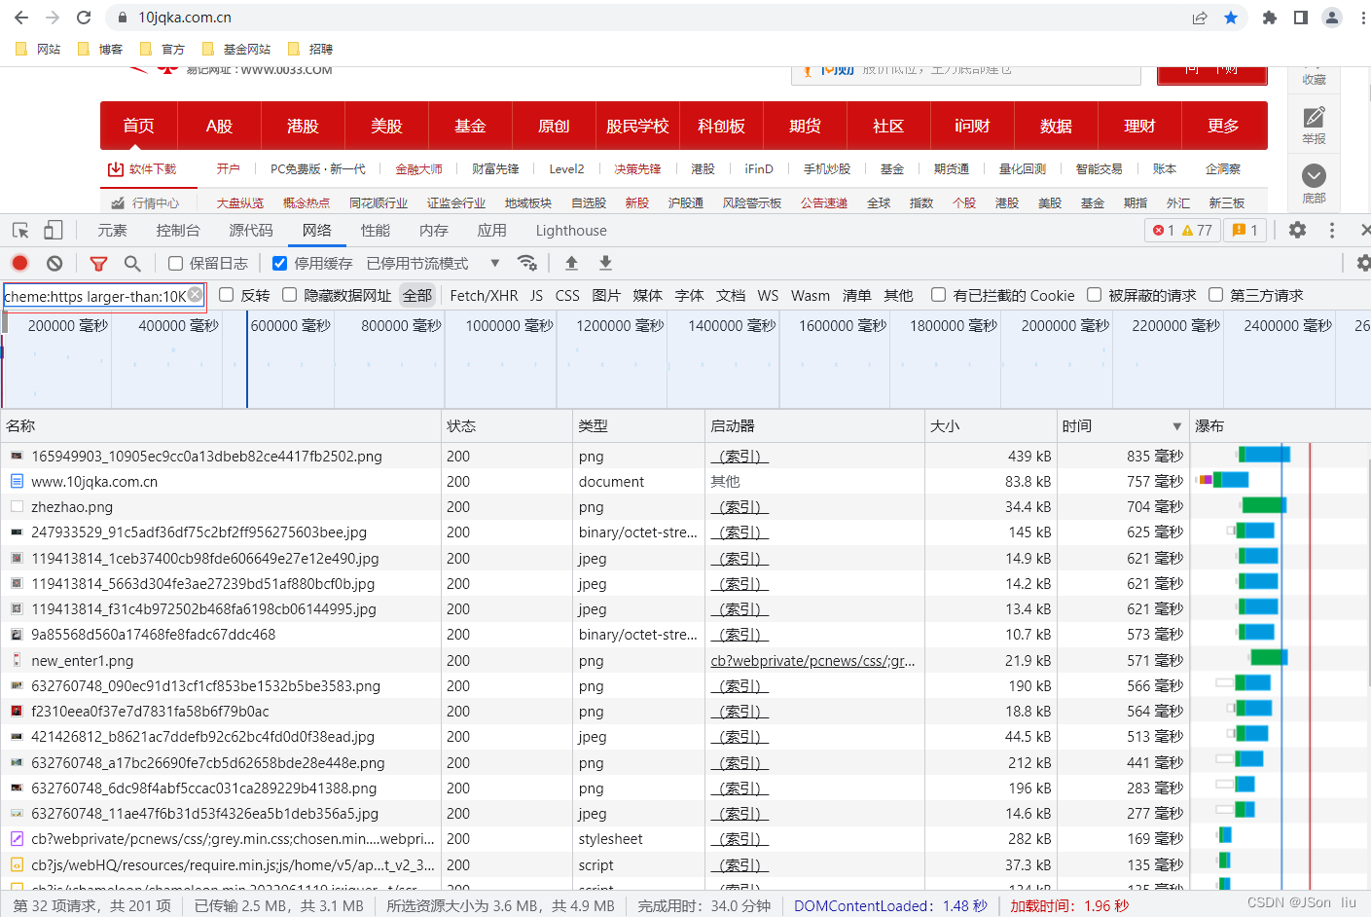
Task: Click the network filter text field
Action: (94, 296)
